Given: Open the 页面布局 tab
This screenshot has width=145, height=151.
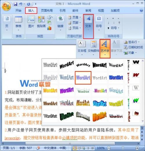Looking at the screenshot, I should (47, 10).
